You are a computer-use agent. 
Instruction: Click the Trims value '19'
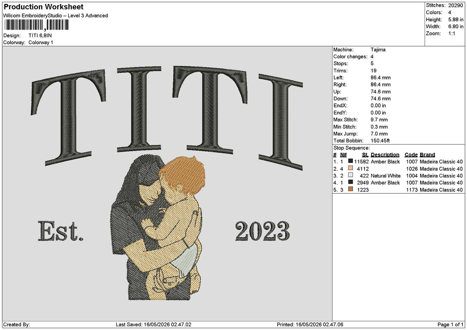374,71
